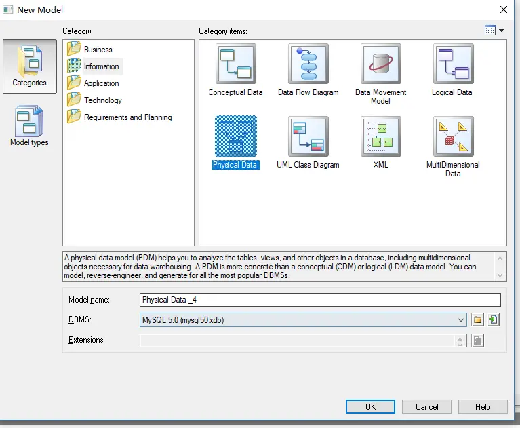Click the "Data Flow Diagram" label
Screen dimensions: 520x428
coord(308,92)
